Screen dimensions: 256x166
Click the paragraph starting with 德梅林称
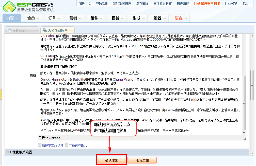click(140, 48)
